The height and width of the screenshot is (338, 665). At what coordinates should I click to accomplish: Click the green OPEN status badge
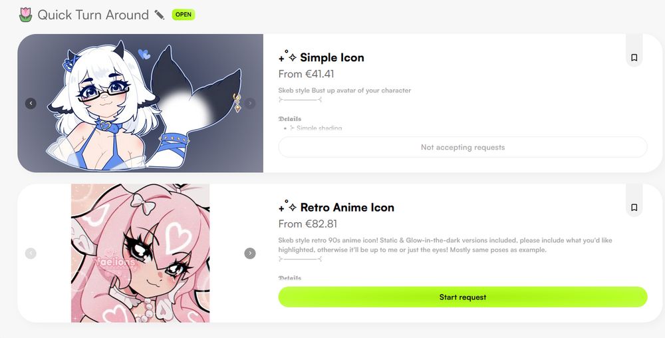(184, 15)
